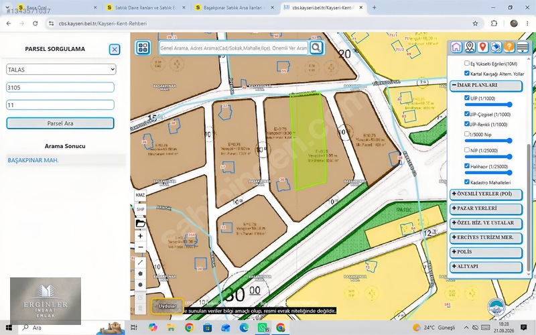Export map as KMZ
Image resolution: width=536 pixels, height=335 pixels.
[140, 195]
